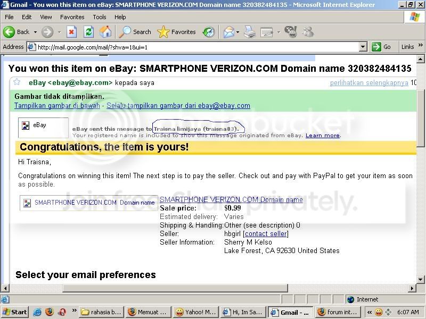The image size is (426, 319).
Task: Open the File menu
Action: click(x=9, y=17)
